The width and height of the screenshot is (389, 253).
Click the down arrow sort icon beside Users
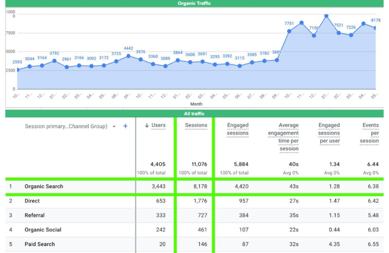147,125
